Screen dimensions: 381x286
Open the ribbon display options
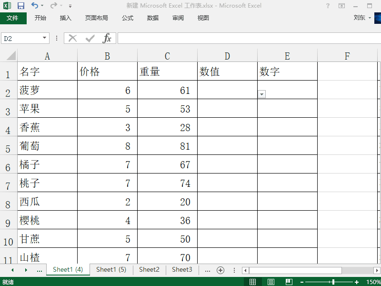[x=341, y=6]
